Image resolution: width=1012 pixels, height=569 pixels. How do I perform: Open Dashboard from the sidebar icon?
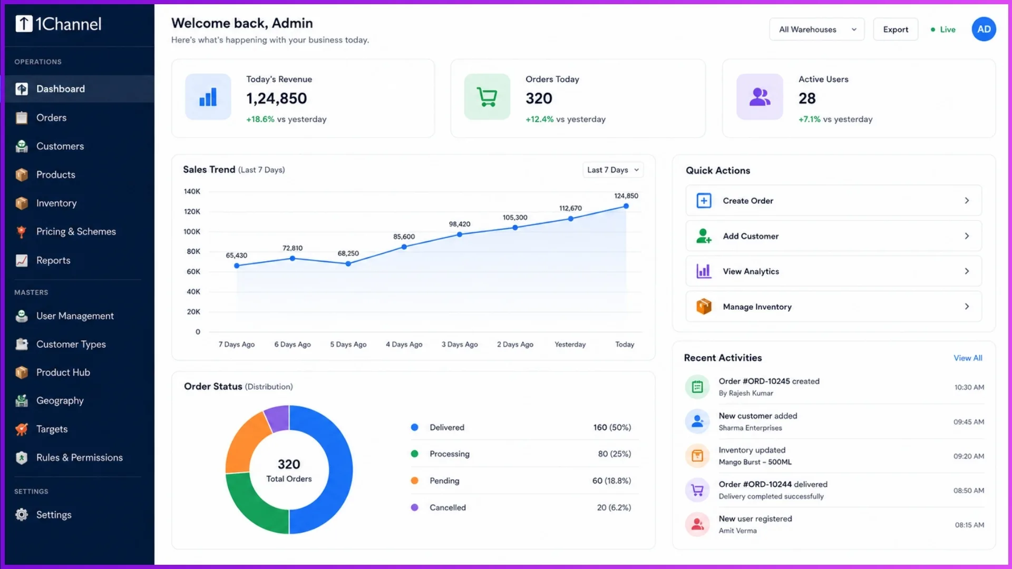22,89
